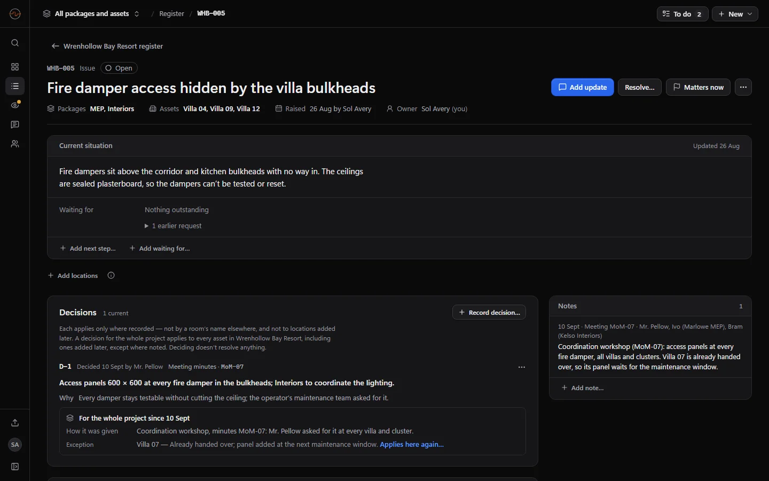Open the dashboard grid icon in the sidebar

[x=15, y=67]
